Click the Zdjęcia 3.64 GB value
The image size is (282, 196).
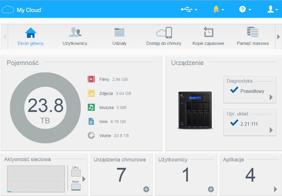123,93
